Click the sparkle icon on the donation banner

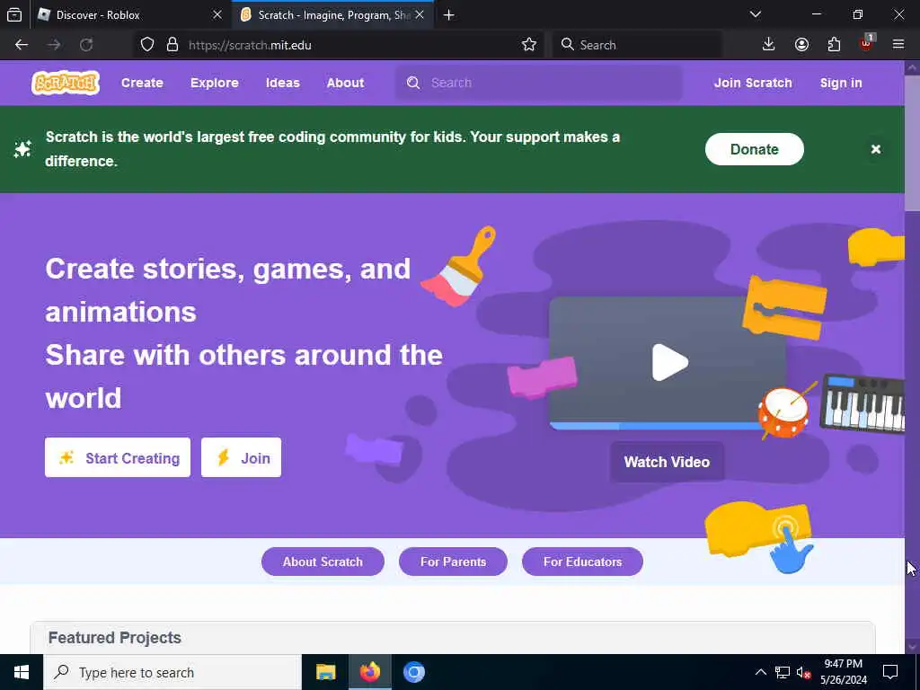[22, 149]
